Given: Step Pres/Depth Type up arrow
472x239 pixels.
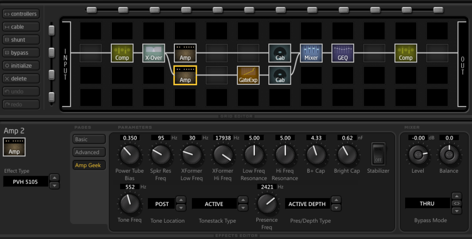Looking at the screenshot, I should point(336,200).
